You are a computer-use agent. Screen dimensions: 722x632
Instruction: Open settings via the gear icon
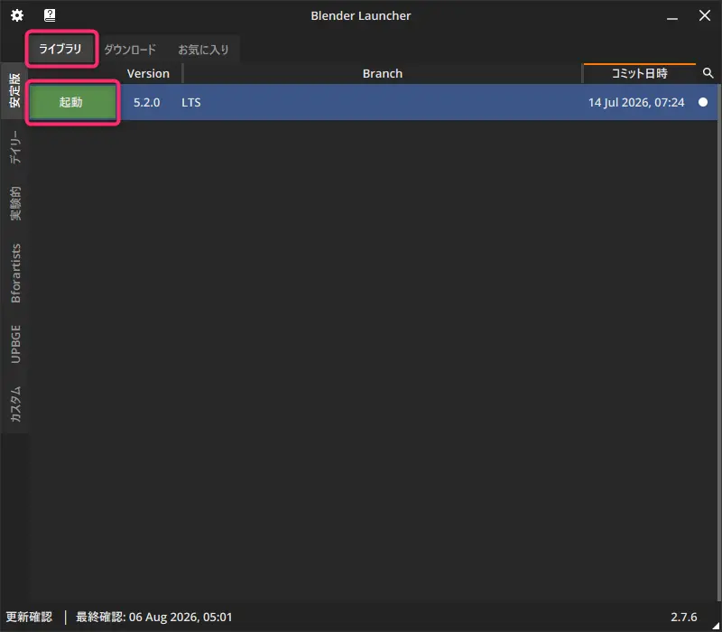17,15
